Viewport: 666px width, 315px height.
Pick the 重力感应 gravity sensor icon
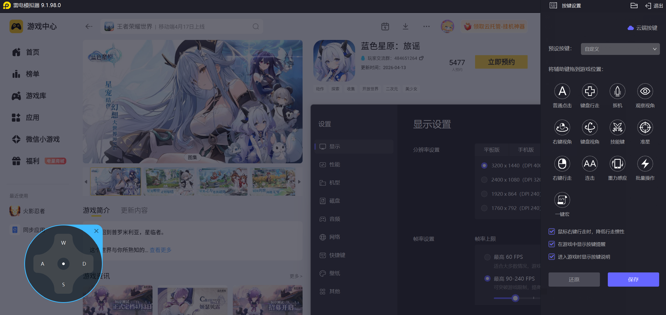(617, 164)
